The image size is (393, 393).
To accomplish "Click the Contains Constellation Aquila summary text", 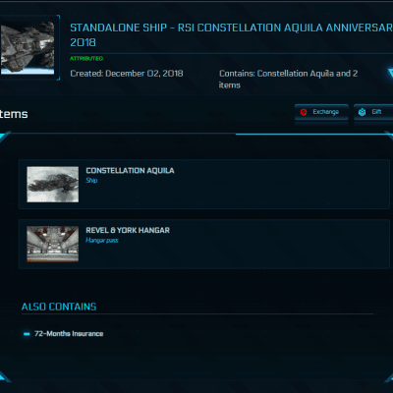I will pyautogui.click(x=288, y=80).
